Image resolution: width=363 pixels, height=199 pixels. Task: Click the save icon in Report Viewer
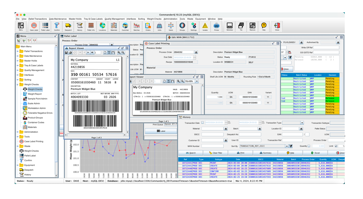[x=66, y=53]
